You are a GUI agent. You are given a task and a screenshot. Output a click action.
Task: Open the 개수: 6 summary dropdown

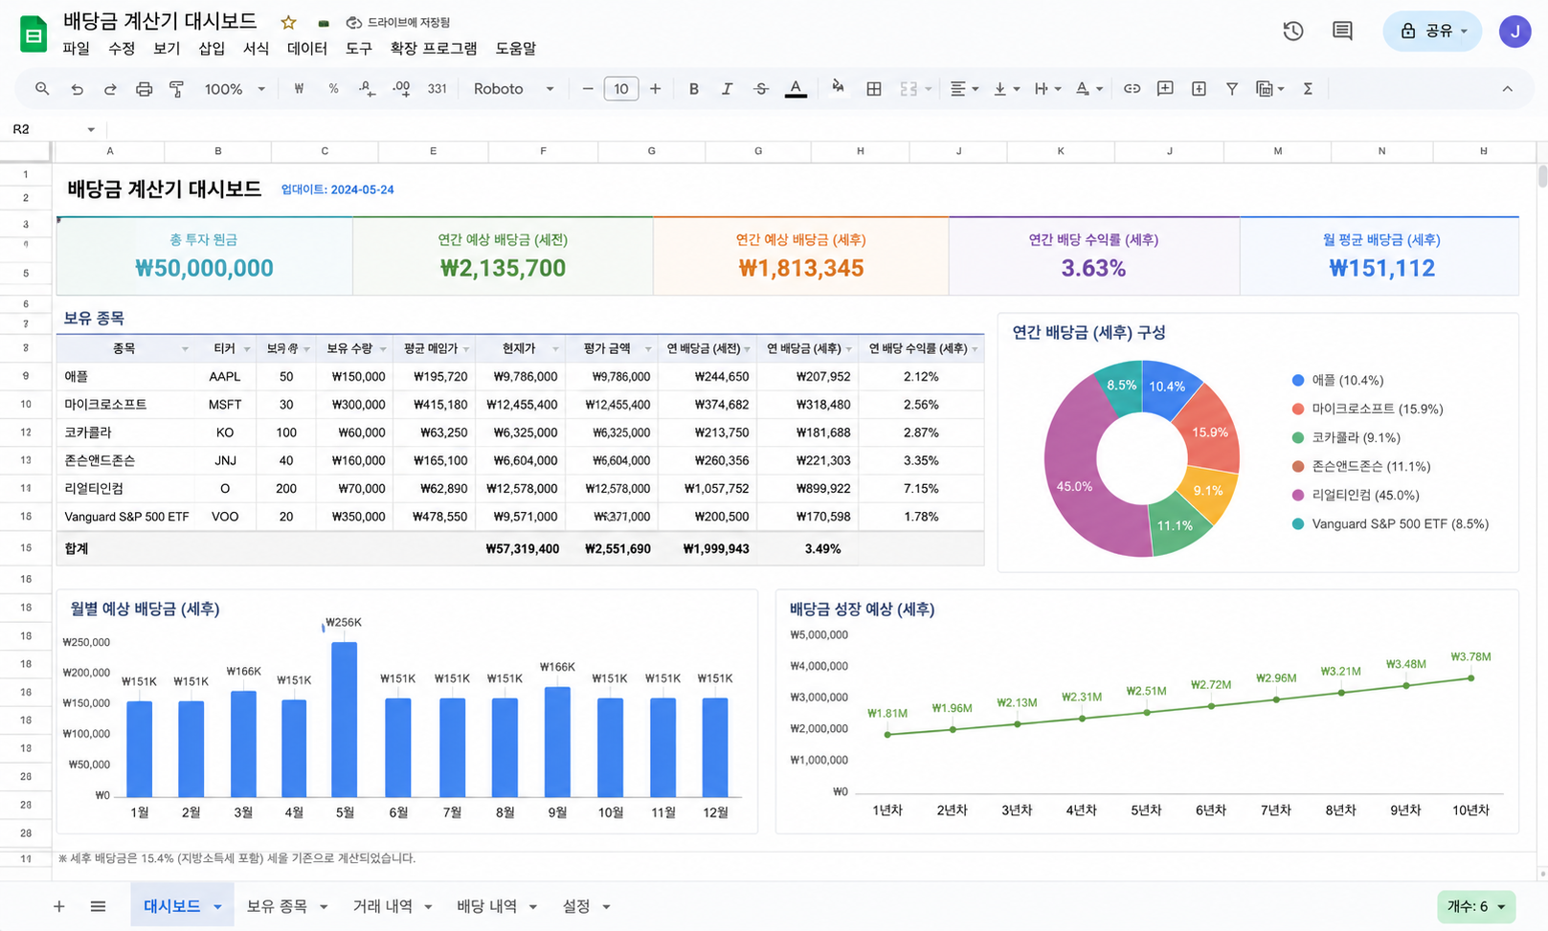point(1476,906)
